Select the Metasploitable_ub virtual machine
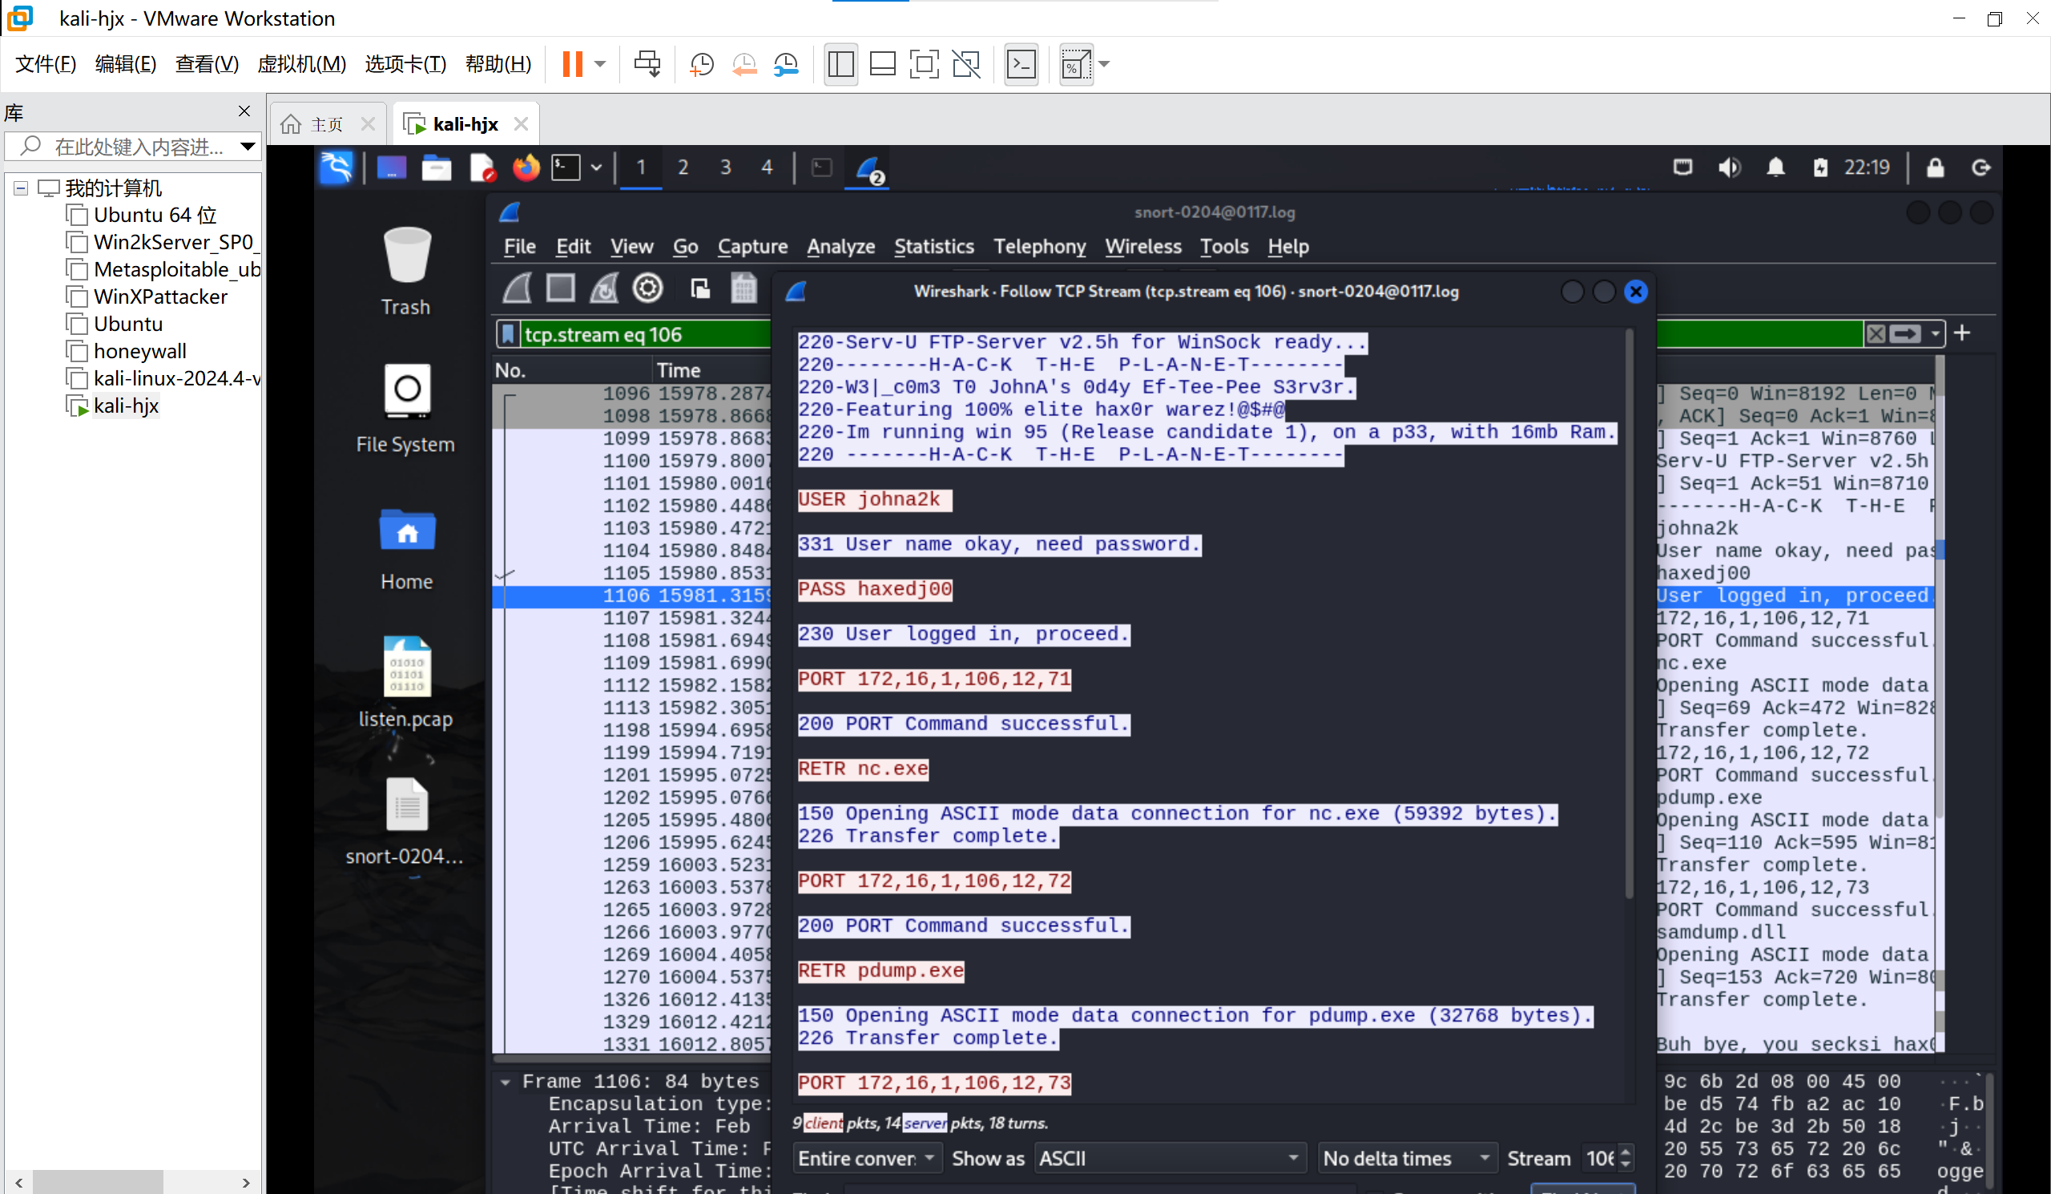The width and height of the screenshot is (2051, 1194). point(176,269)
